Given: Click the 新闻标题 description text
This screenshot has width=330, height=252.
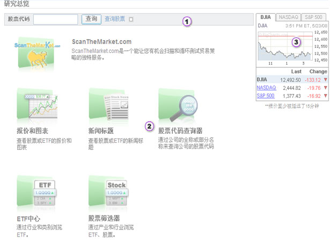Looking at the screenshot, I should pos(116,144).
